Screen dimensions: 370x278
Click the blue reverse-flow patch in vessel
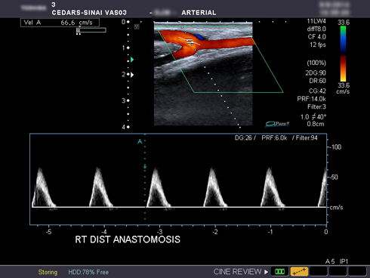[x=199, y=37]
